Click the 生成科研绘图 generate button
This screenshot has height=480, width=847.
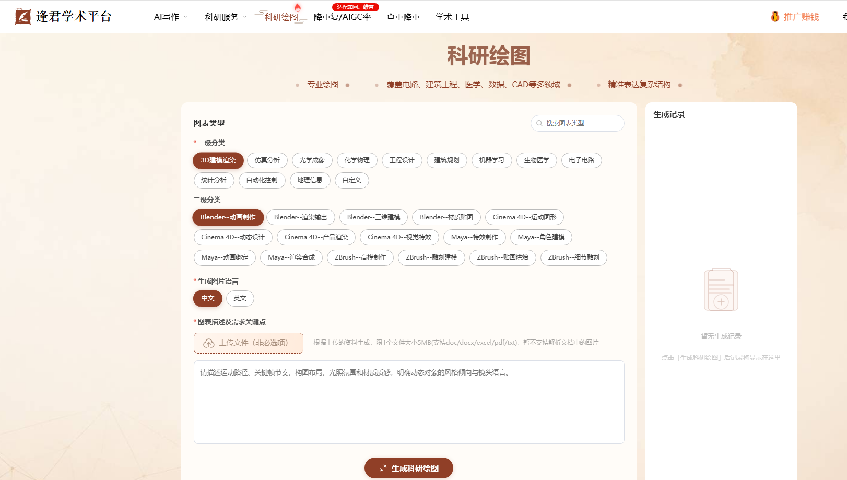(x=409, y=469)
